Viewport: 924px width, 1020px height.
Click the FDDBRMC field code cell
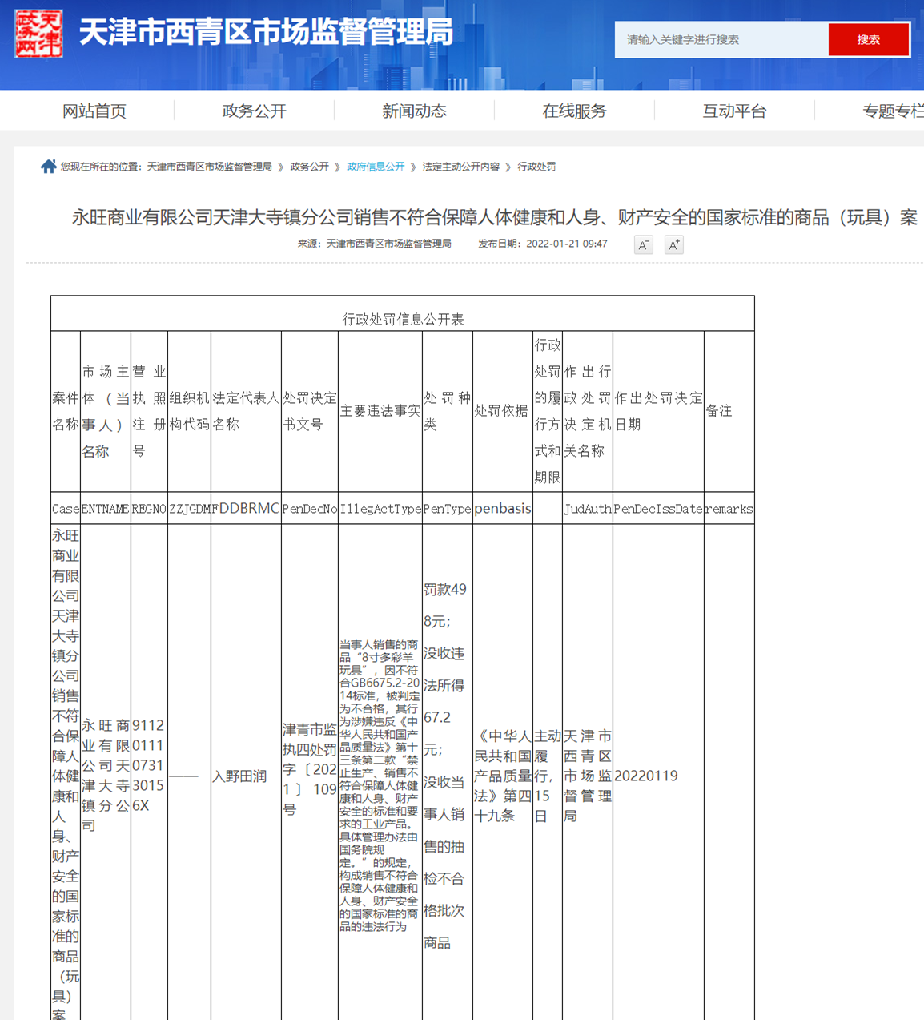[246, 509]
